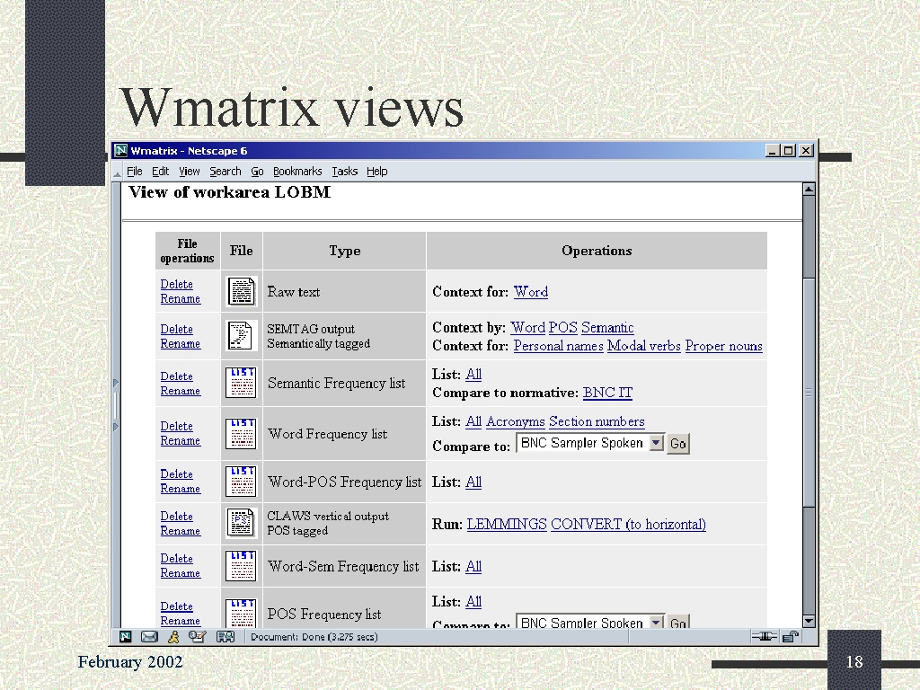Screen dimensions: 920x690
Task: Open the CLAWS vertical output icon
Action: click(x=241, y=523)
